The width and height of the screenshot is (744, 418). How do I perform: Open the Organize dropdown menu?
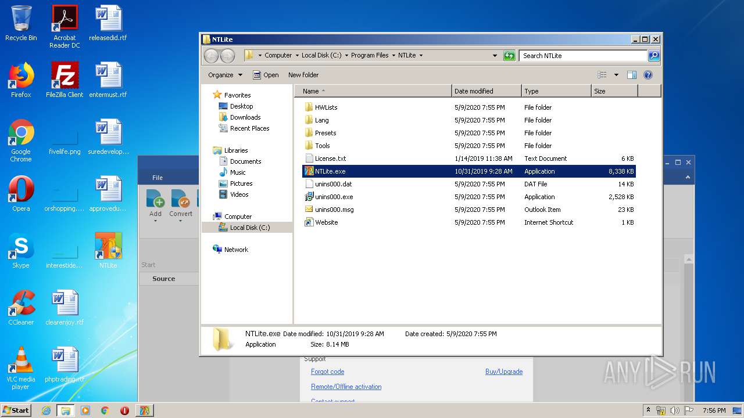tap(225, 75)
